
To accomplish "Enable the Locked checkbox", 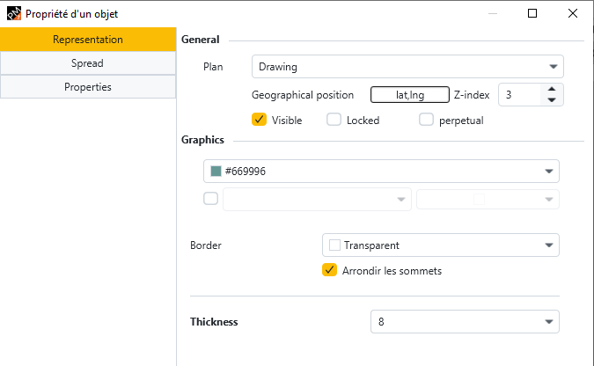I will pos(334,120).
